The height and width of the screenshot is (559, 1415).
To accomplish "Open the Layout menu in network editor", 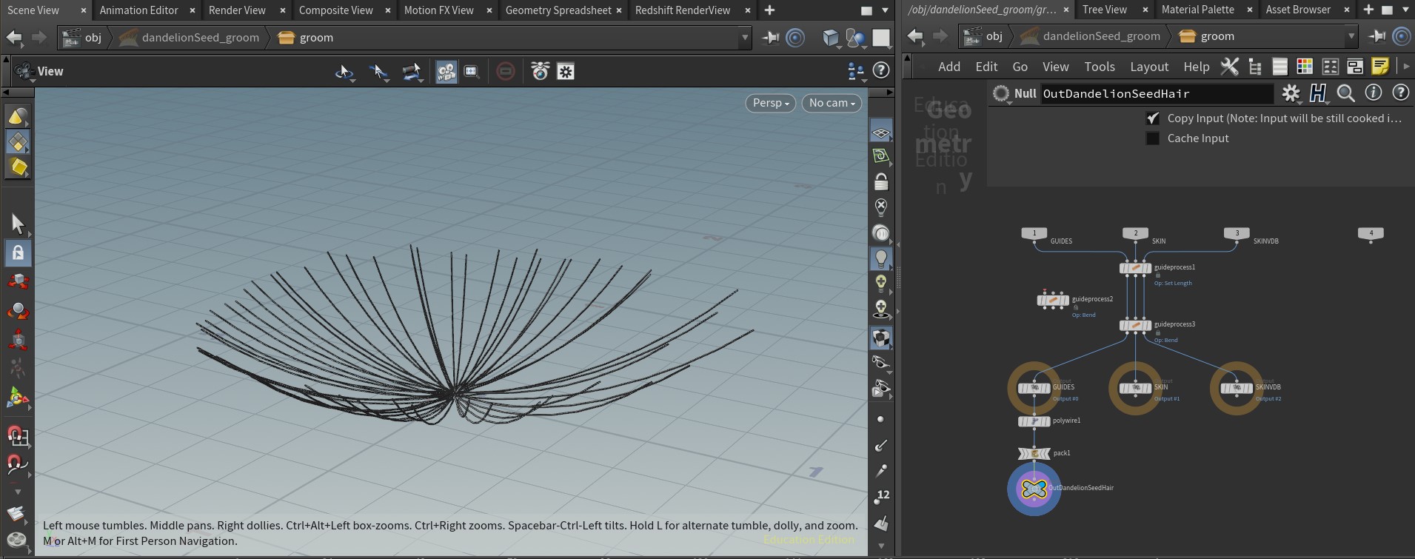I will 1148,67.
